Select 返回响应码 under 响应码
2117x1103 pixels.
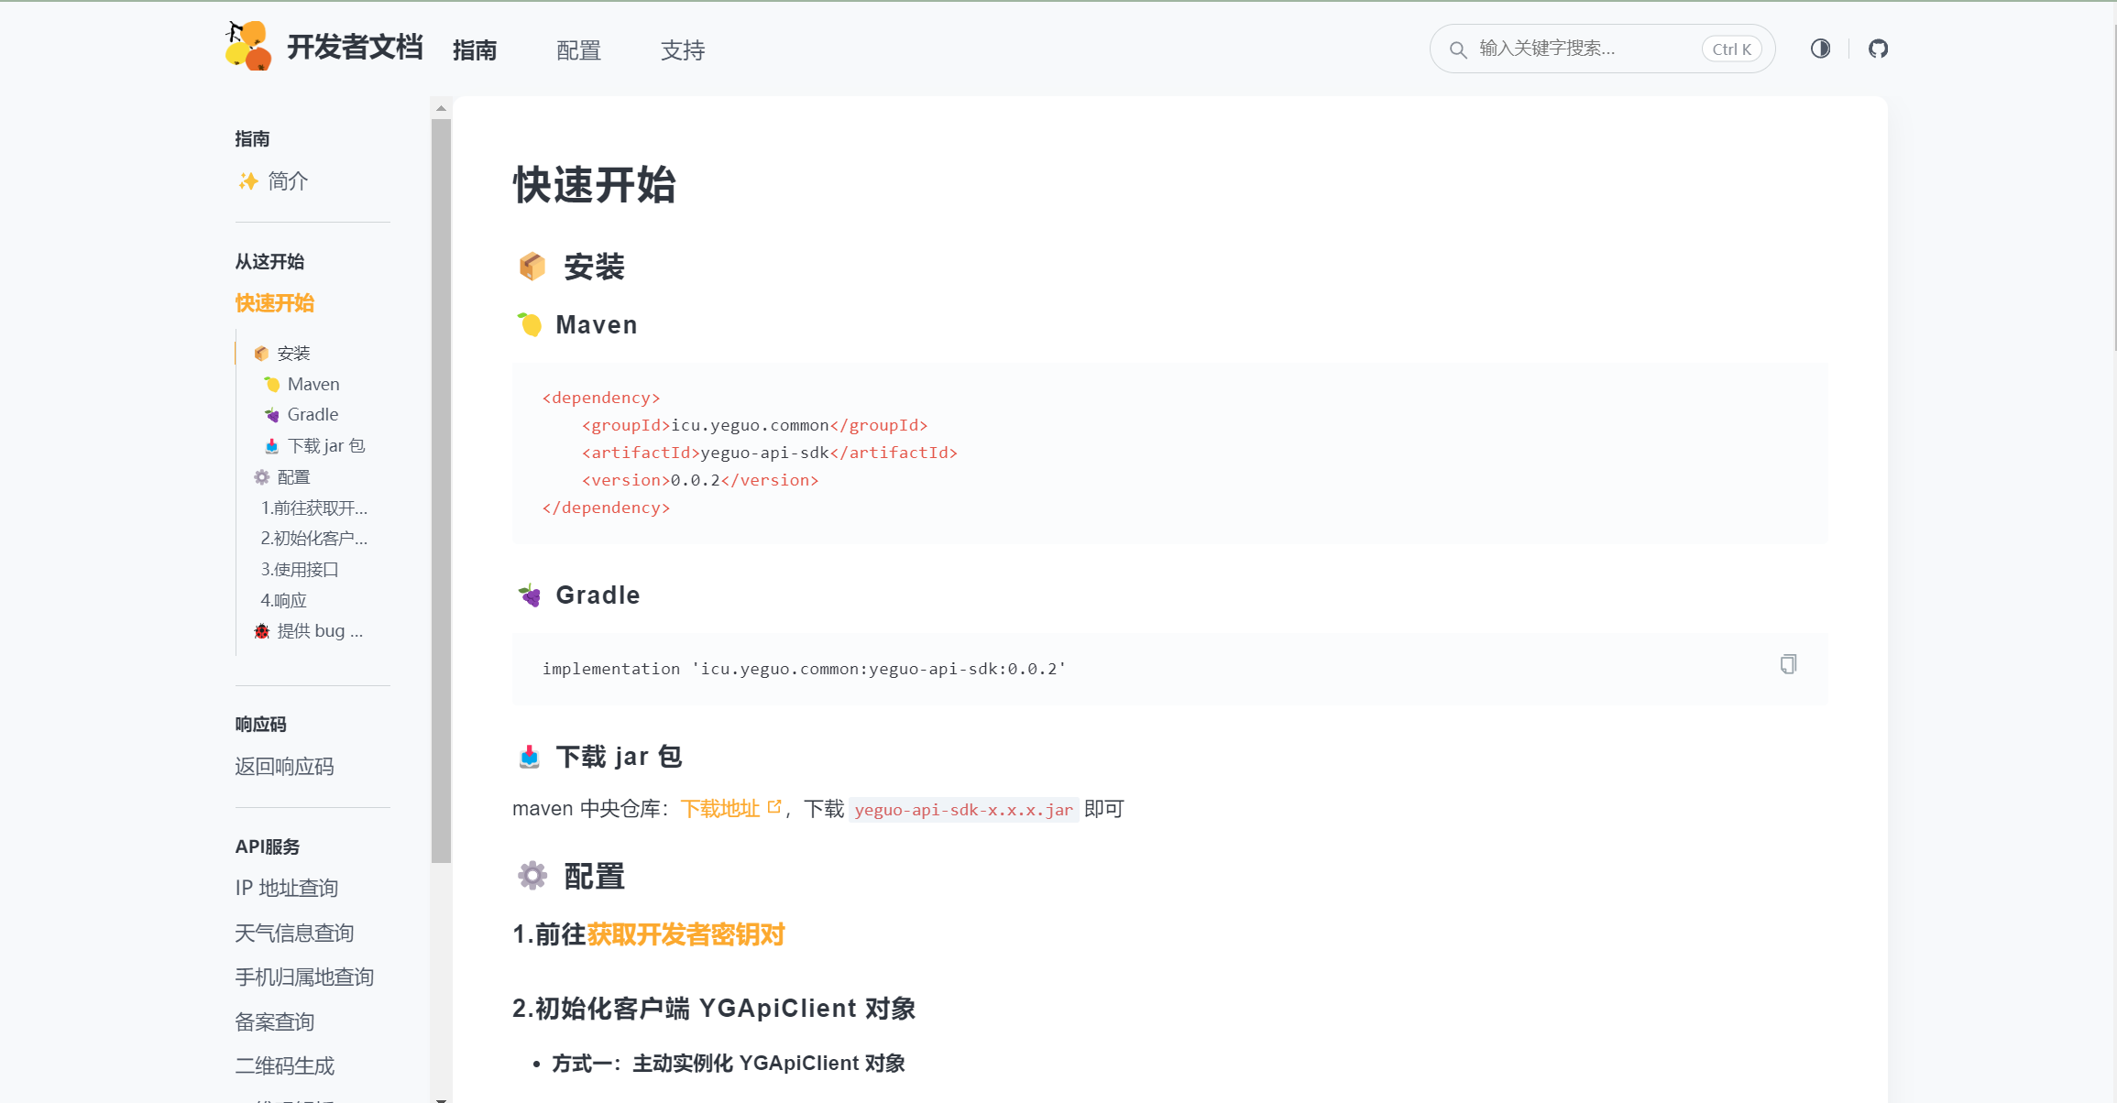click(x=284, y=767)
